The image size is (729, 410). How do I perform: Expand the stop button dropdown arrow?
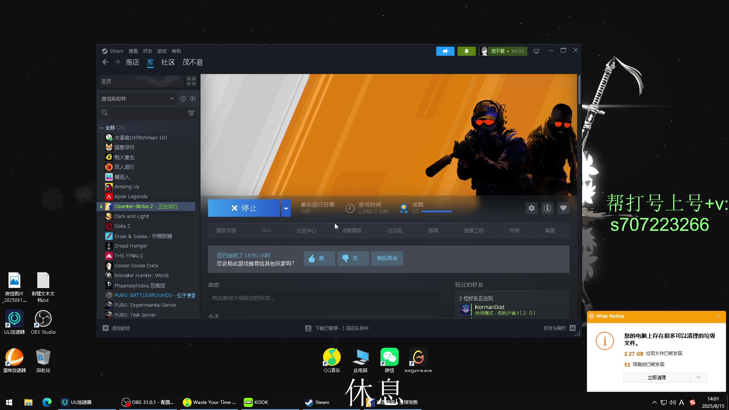[286, 208]
